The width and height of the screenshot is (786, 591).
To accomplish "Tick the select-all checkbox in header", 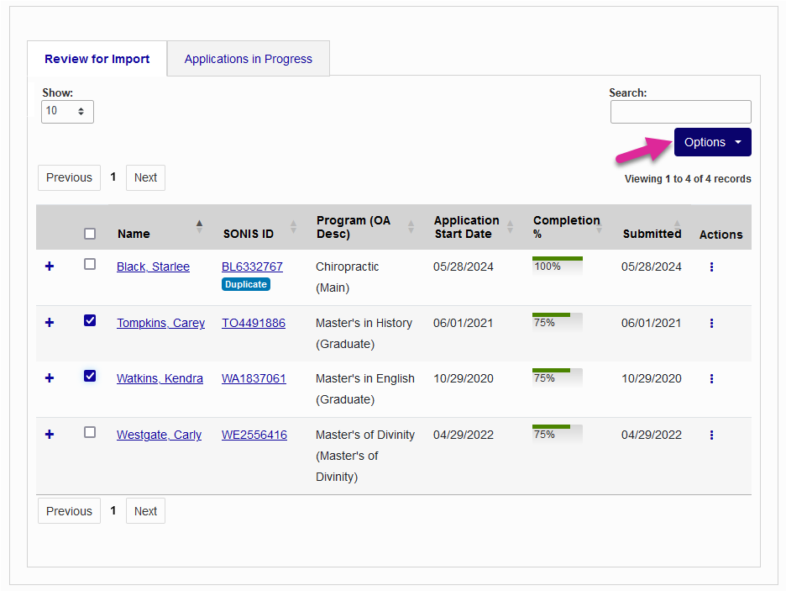I will (90, 234).
